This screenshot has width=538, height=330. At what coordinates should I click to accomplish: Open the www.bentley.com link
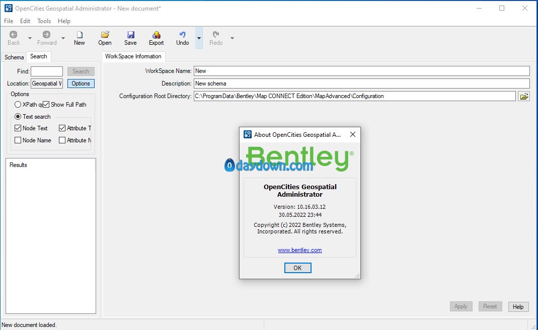(x=299, y=250)
